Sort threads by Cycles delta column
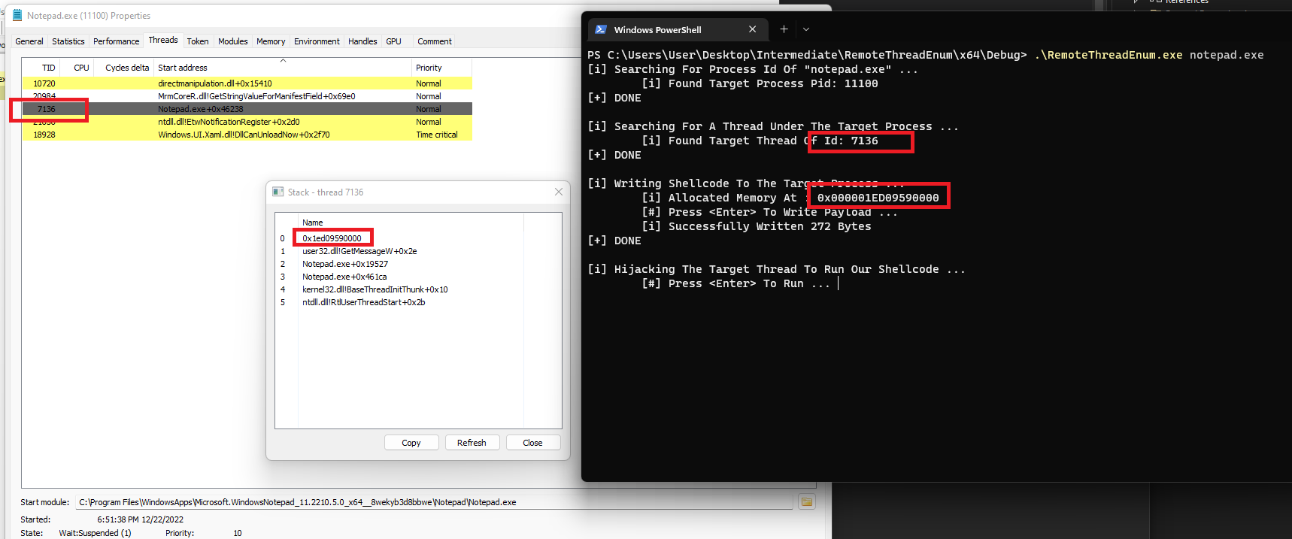Screen dimensions: 1292x539 (126, 68)
